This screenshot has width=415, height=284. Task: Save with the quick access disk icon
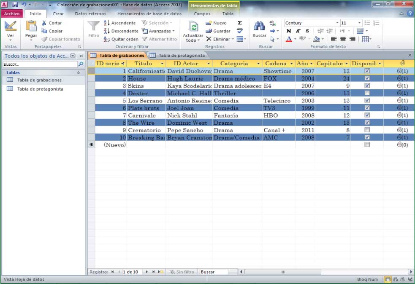(15, 5)
